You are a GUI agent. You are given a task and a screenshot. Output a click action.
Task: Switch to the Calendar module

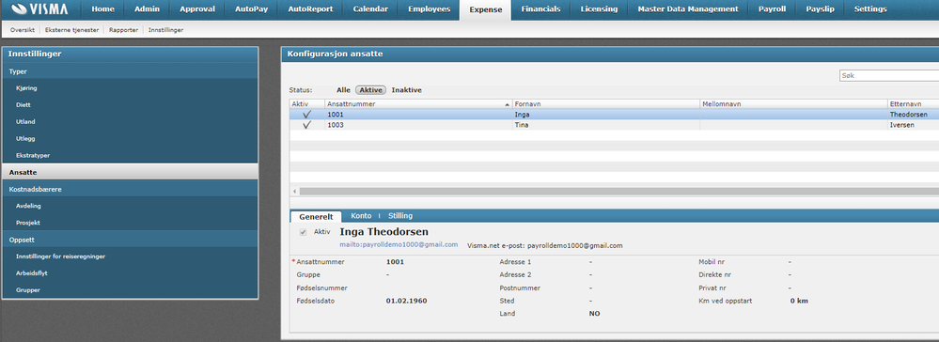[370, 9]
